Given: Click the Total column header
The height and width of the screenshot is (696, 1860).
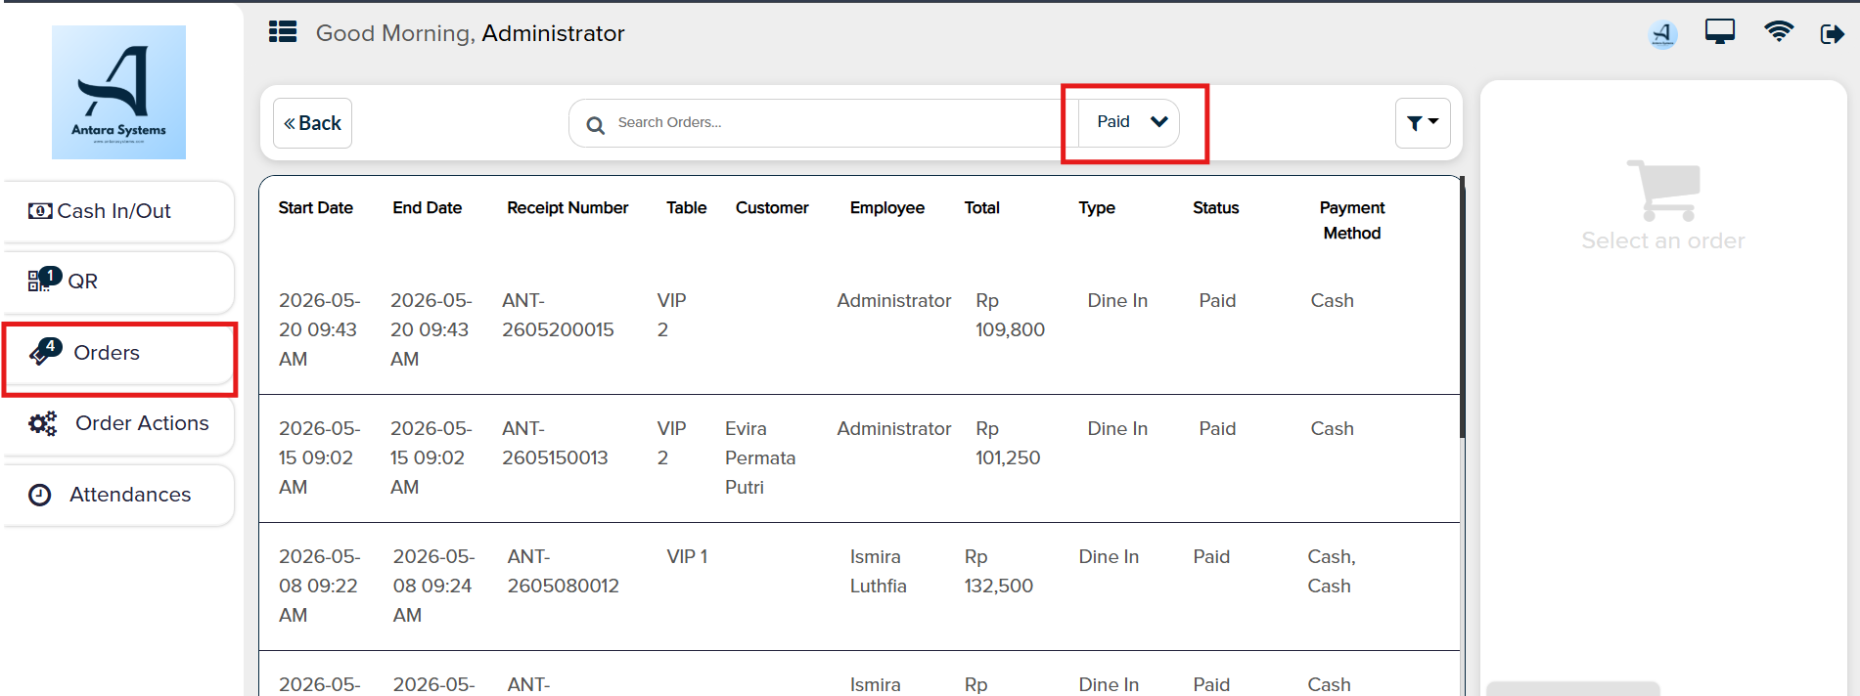Looking at the screenshot, I should tap(981, 207).
